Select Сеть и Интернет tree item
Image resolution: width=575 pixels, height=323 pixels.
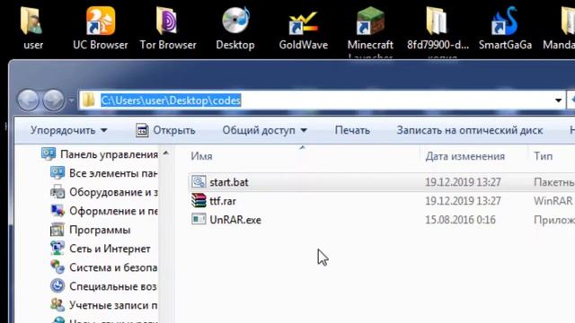[110, 249]
